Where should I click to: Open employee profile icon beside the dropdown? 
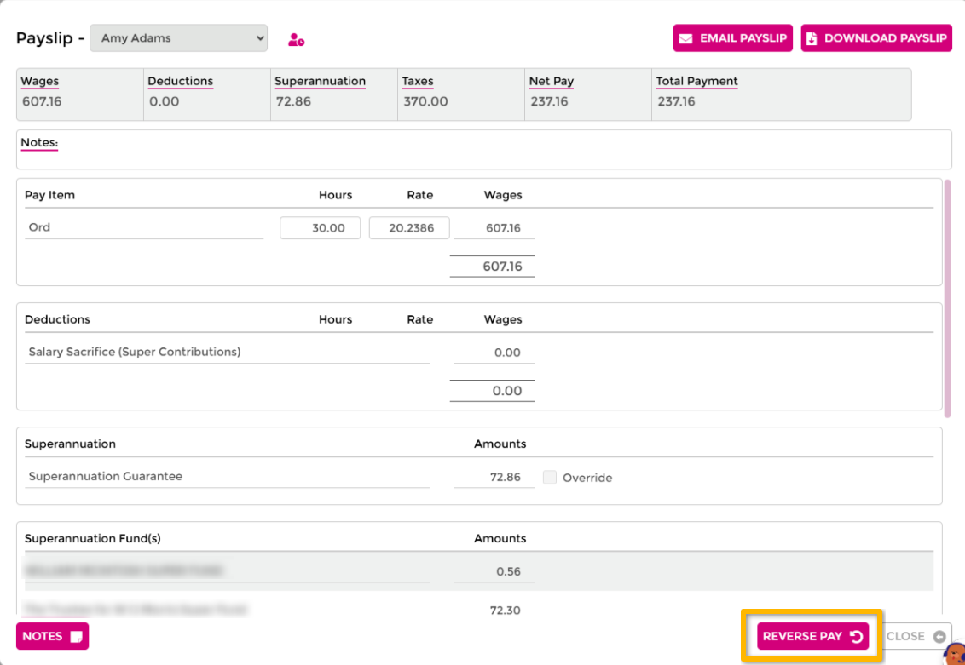pos(296,40)
